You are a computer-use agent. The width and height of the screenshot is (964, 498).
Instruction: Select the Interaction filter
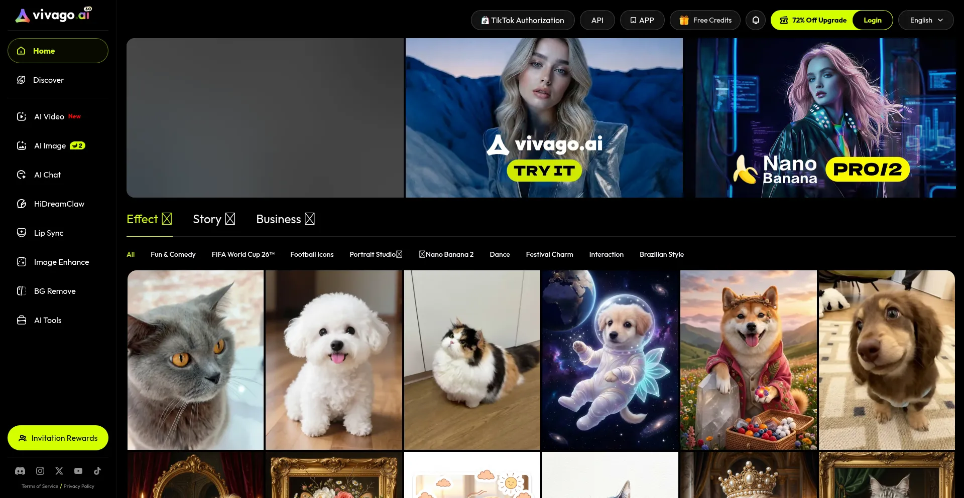pyautogui.click(x=606, y=254)
